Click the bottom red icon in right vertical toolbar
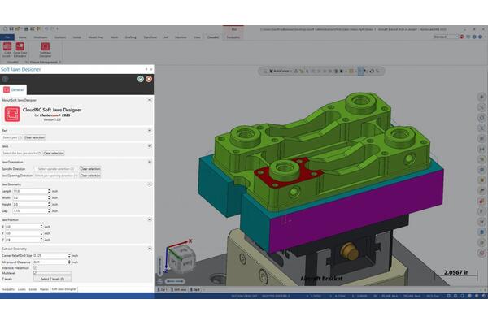This screenshot has width=488, height=325. coord(481,253)
